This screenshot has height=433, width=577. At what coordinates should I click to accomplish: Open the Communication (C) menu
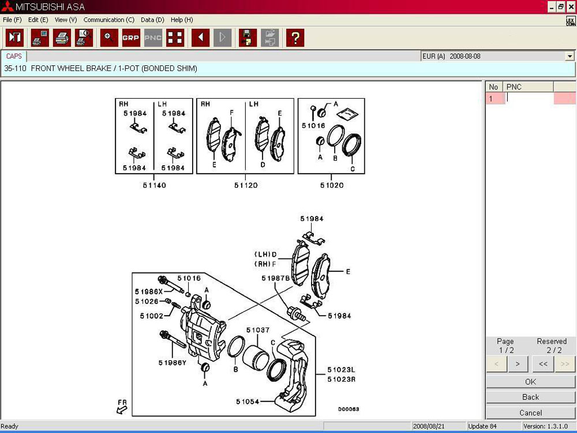(109, 20)
